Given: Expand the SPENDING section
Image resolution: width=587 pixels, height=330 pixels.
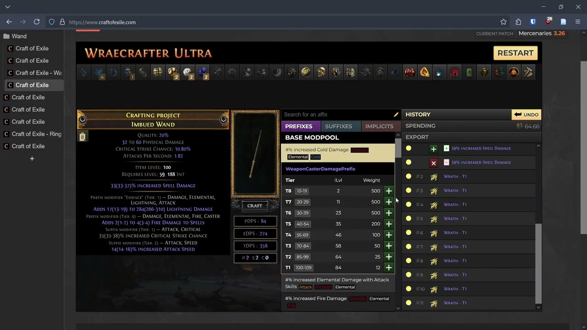Looking at the screenshot, I should click(x=471, y=126).
